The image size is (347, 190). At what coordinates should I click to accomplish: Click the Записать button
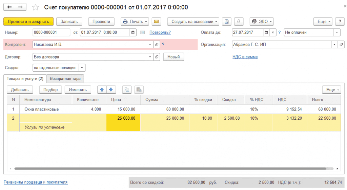point(69,22)
